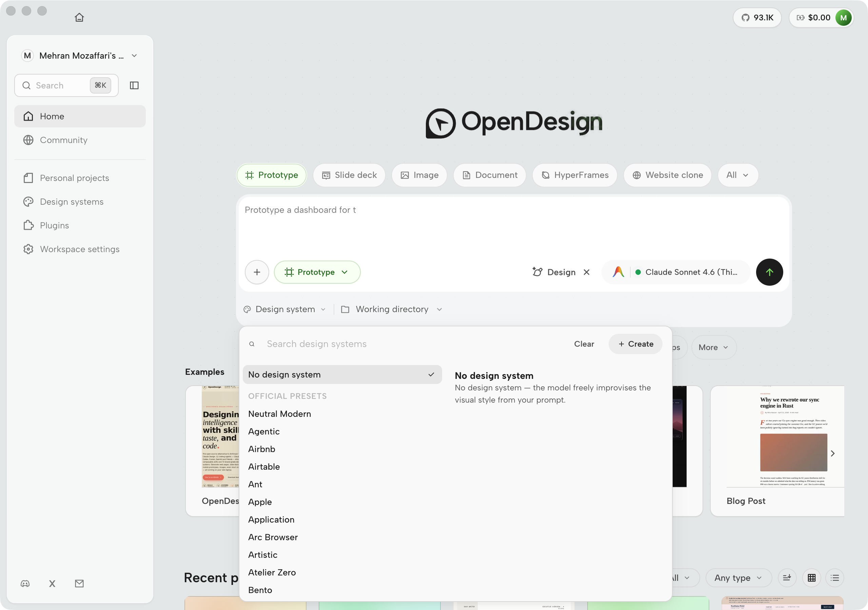Click the search magnifier in sidebar
The height and width of the screenshot is (610, 868).
point(26,85)
